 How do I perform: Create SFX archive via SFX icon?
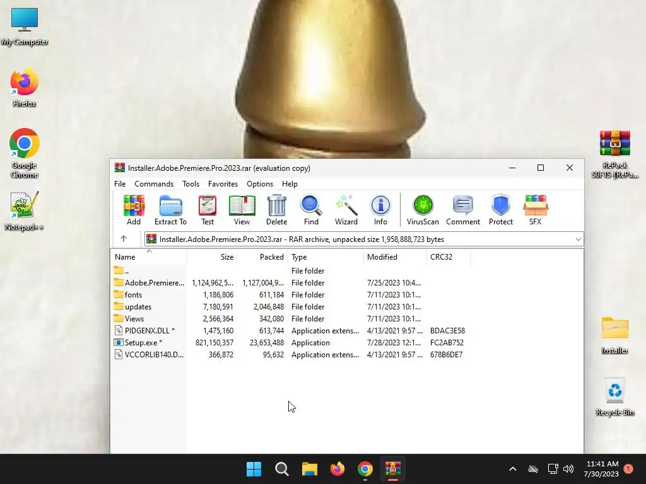coord(535,210)
